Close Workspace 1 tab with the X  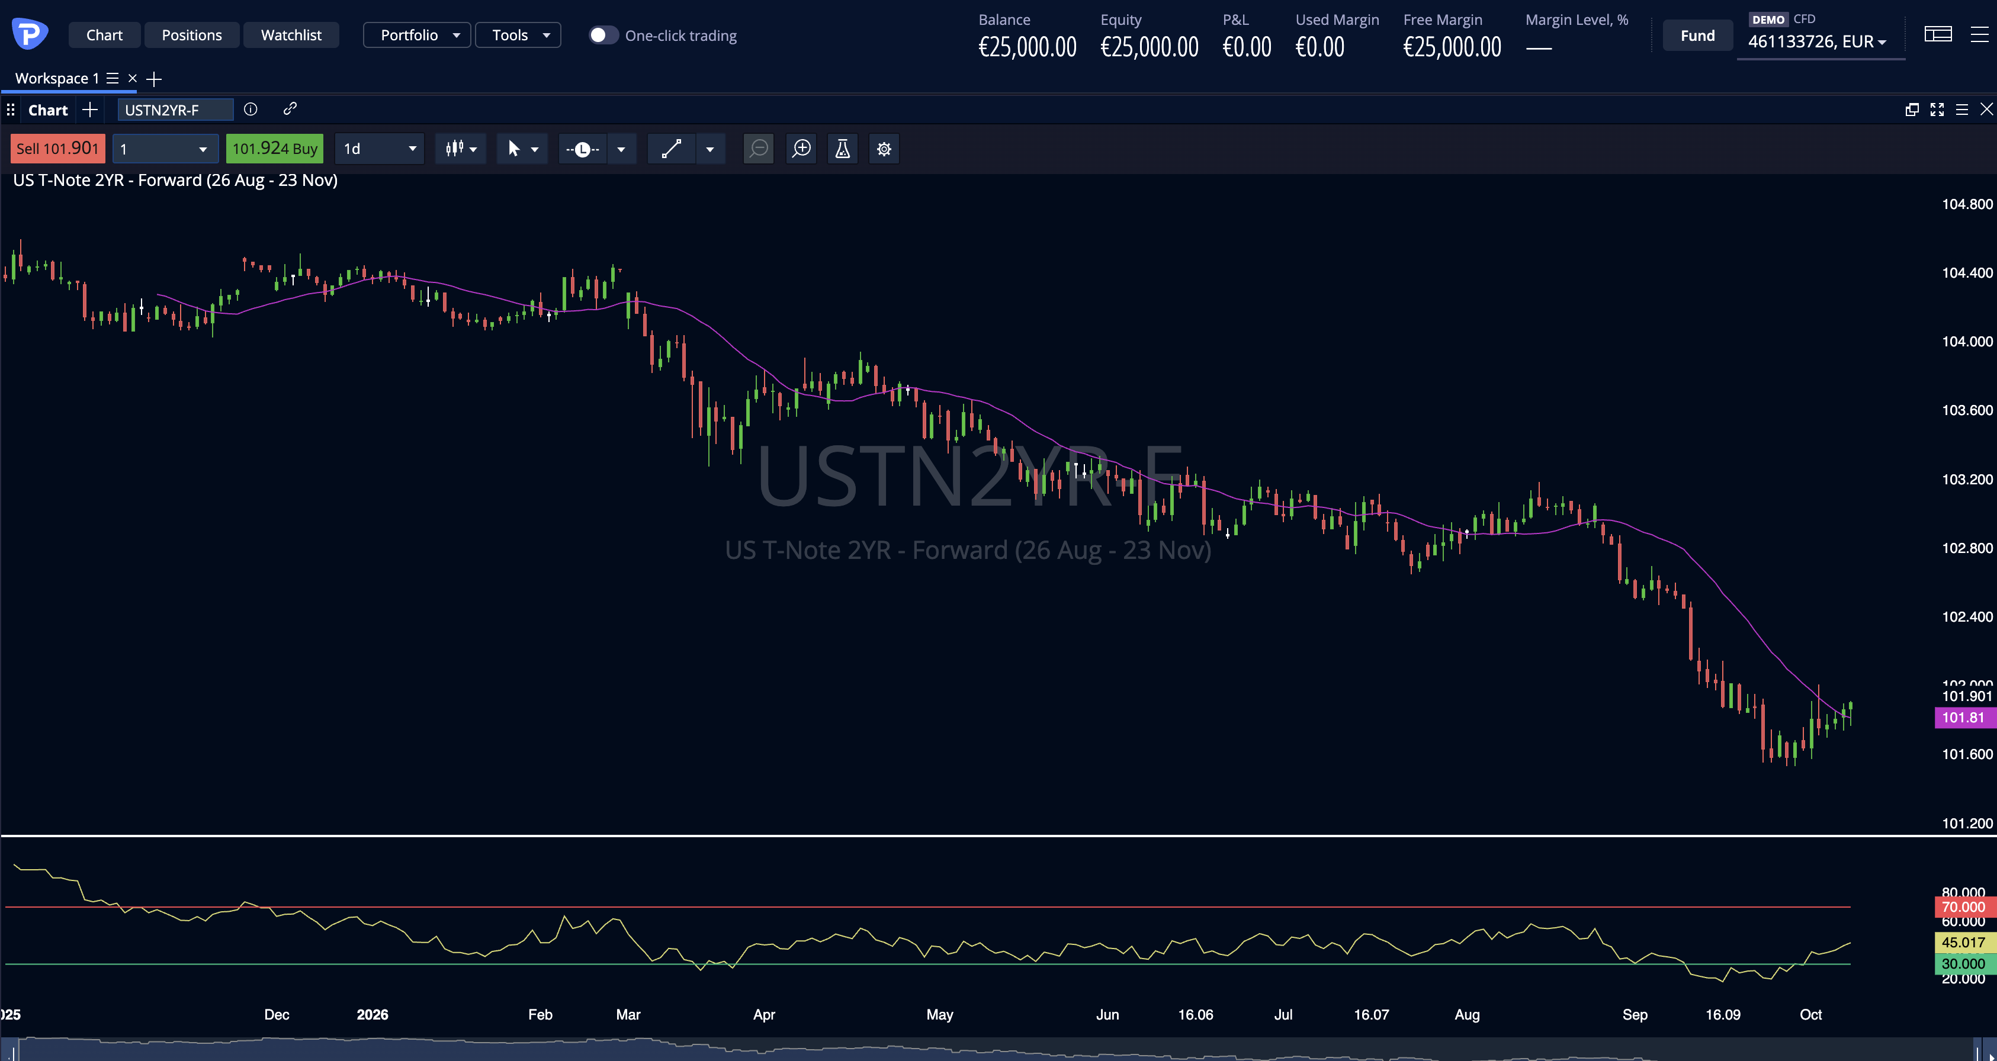pyautogui.click(x=133, y=78)
